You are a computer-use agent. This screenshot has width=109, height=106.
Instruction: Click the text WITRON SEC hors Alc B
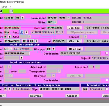[47, 32]
